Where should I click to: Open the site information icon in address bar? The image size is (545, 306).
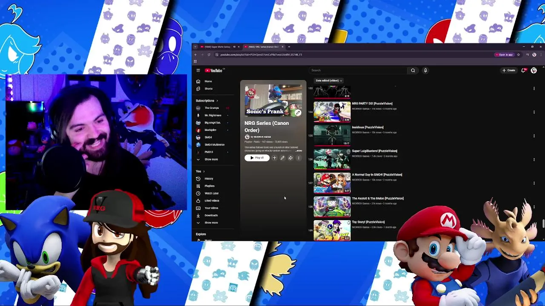coord(216,55)
